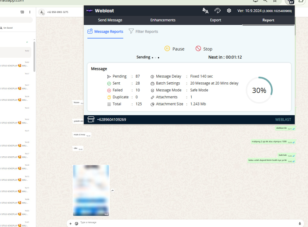The width and height of the screenshot is (308, 227).
Task: Click the +6289604109269 account number
Action: [x=112, y=120]
